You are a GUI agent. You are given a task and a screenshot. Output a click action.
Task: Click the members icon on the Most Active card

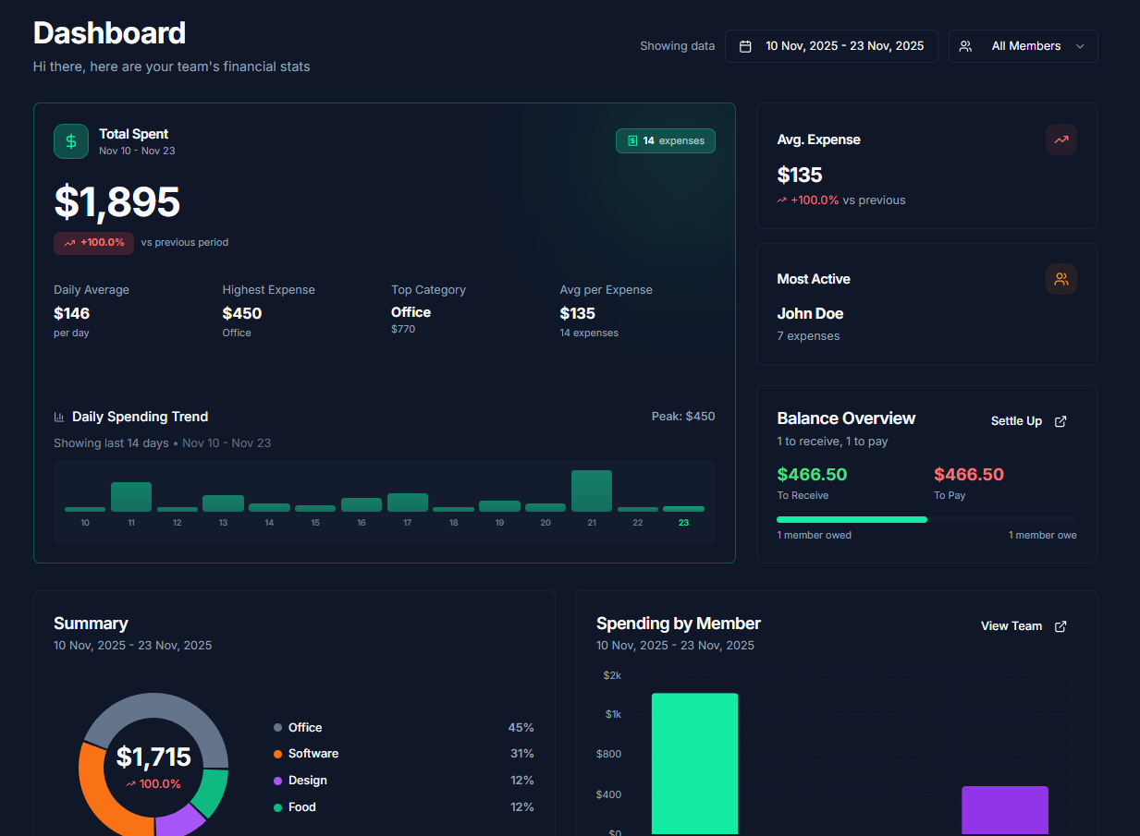pos(1060,278)
